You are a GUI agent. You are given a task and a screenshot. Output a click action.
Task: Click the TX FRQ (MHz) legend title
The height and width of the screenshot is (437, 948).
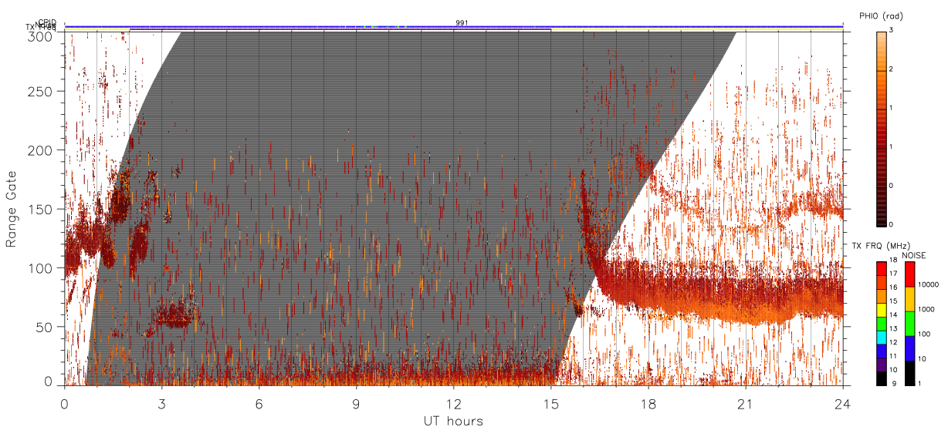875,245
